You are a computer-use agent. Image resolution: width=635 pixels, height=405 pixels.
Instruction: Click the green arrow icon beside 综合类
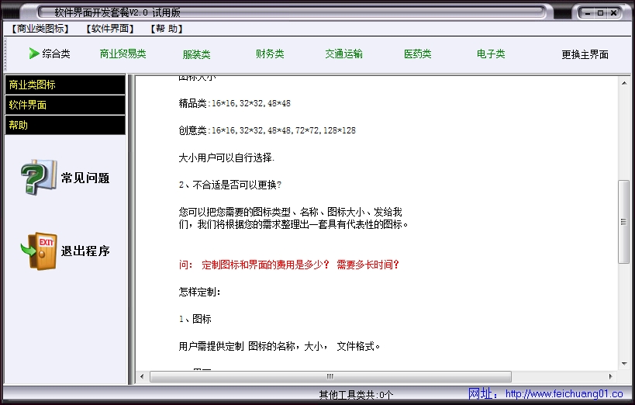(33, 54)
